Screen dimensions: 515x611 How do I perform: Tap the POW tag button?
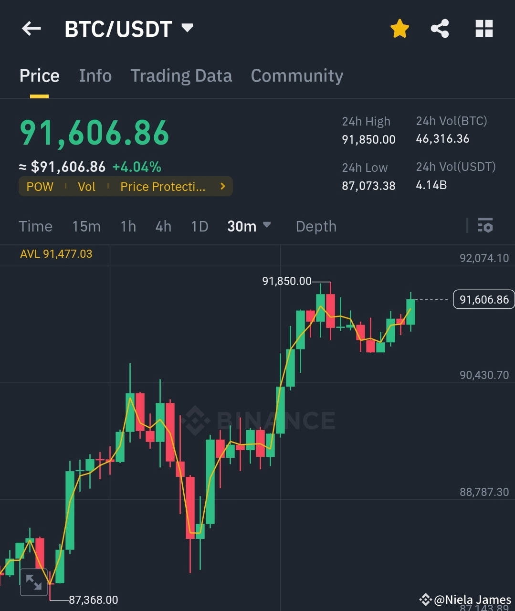pyautogui.click(x=40, y=187)
